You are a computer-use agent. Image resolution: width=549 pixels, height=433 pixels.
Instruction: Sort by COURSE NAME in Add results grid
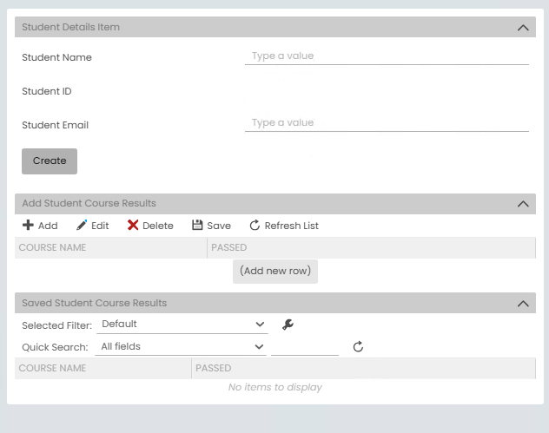110,247
